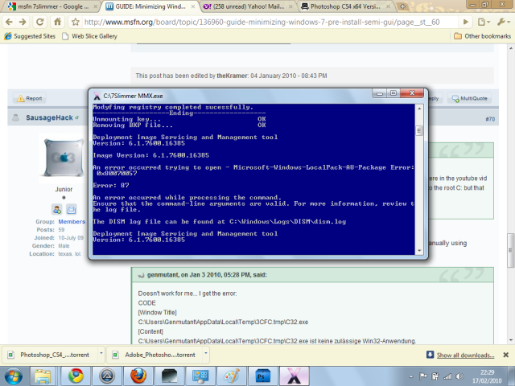
Task: Expand the Adobe_Photosho torrent download arrow
Action: point(206,353)
